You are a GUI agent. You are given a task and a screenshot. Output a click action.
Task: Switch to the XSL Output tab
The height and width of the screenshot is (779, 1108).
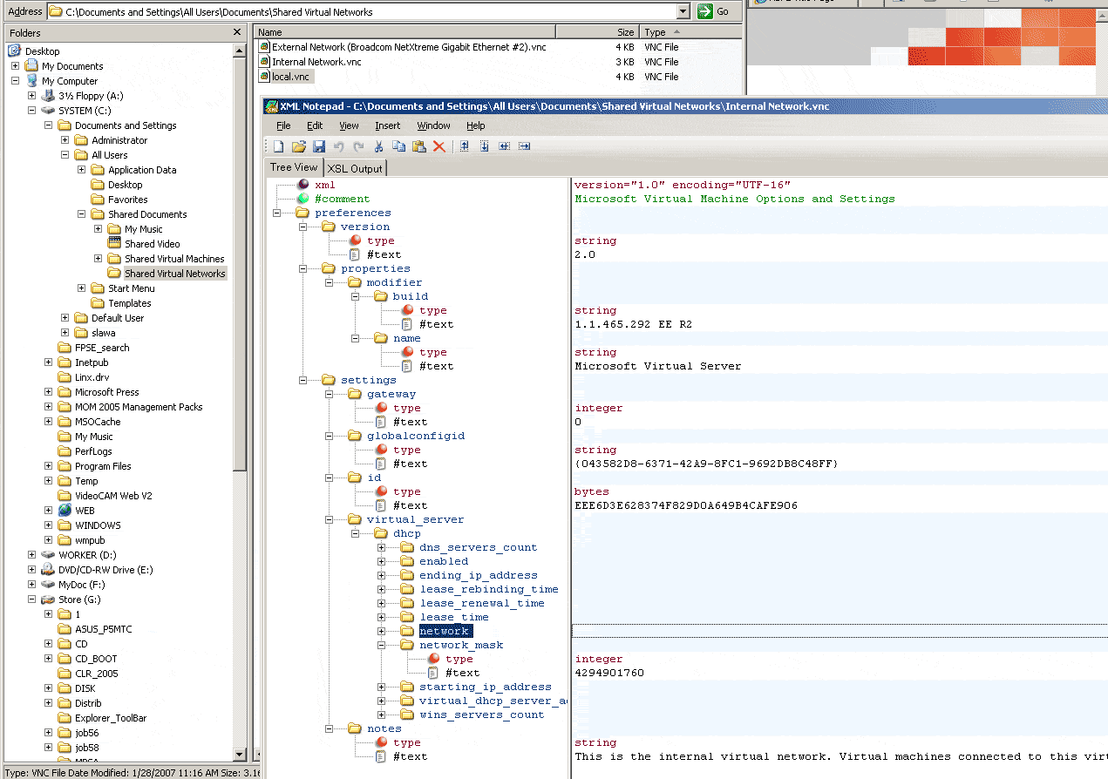click(355, 168)
